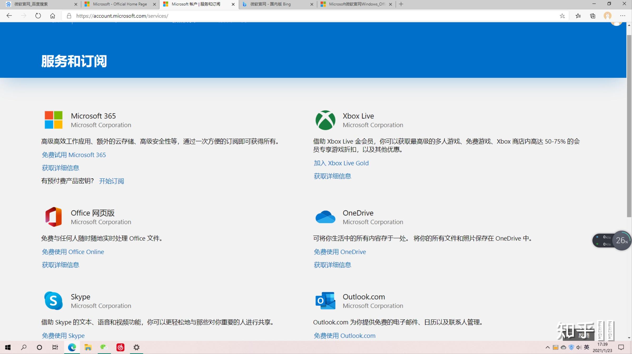Click the volume speaker tray icon
This screenshot has height=354, width=632.
tap(579, 347)
